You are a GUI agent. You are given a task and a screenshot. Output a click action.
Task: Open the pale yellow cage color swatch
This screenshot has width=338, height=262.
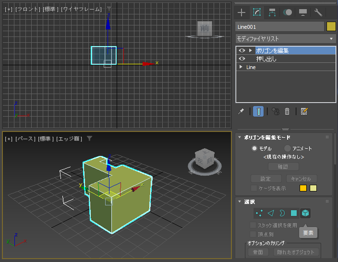(313, 188)
